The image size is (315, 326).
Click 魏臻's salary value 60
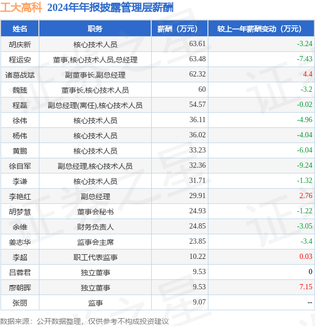(202, 89)
